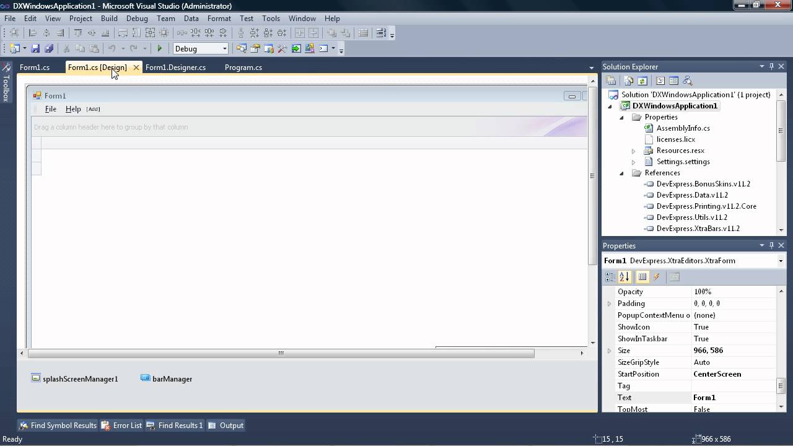Image resolution: width=793 pixels, height=446 pixels.
Task: Click the Toolbox wrench-and-hammer toolbar icon
Action: (x=283, y=48)
